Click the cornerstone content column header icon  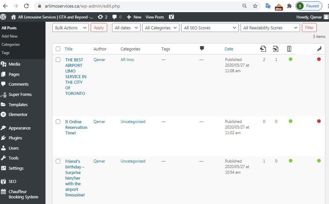point(289,48)
